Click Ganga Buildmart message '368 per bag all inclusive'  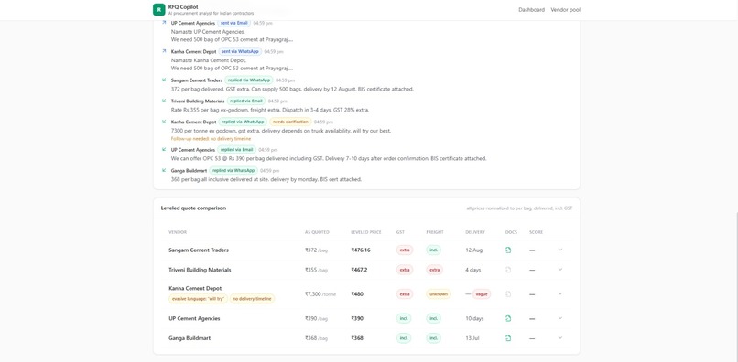[266, 179]
